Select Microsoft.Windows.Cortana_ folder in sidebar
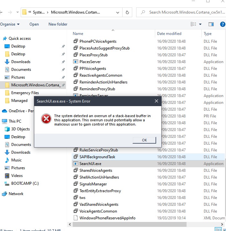The image size is (226, 231). coord(33,85)
